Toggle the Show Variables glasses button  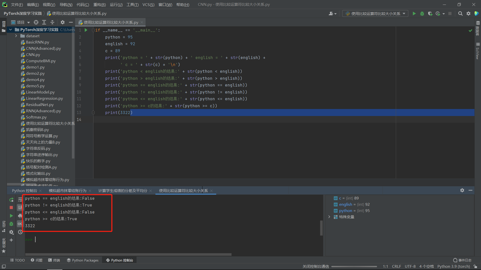coord(20,224)
